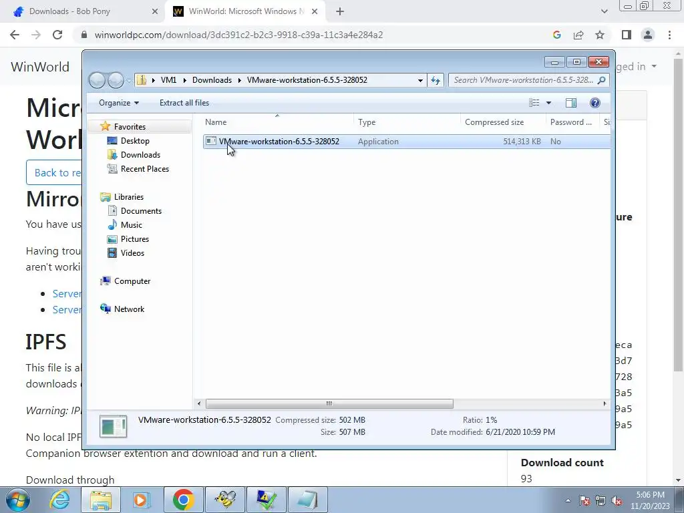
Task: Open Windows Media Player taskbar icon
Action: [142, 500]
